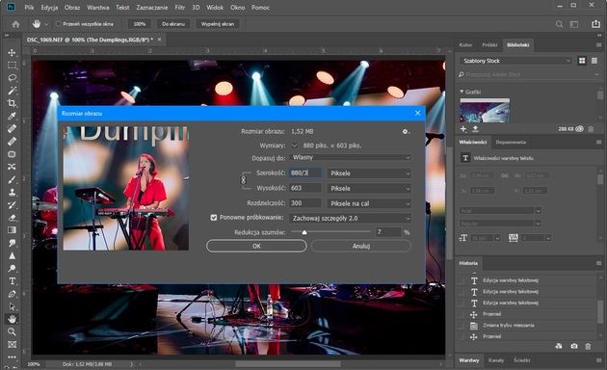Open the Edycja menu

tap(49, 8)
